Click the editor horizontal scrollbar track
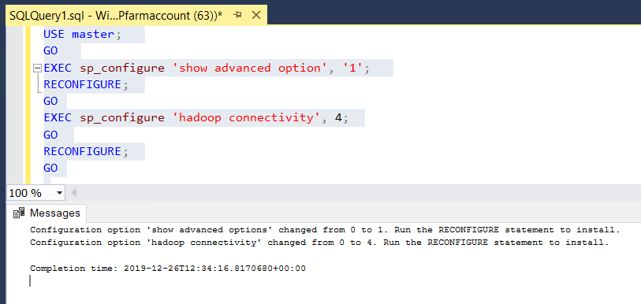This screenshot has width=641, height=304. [359, 193]
